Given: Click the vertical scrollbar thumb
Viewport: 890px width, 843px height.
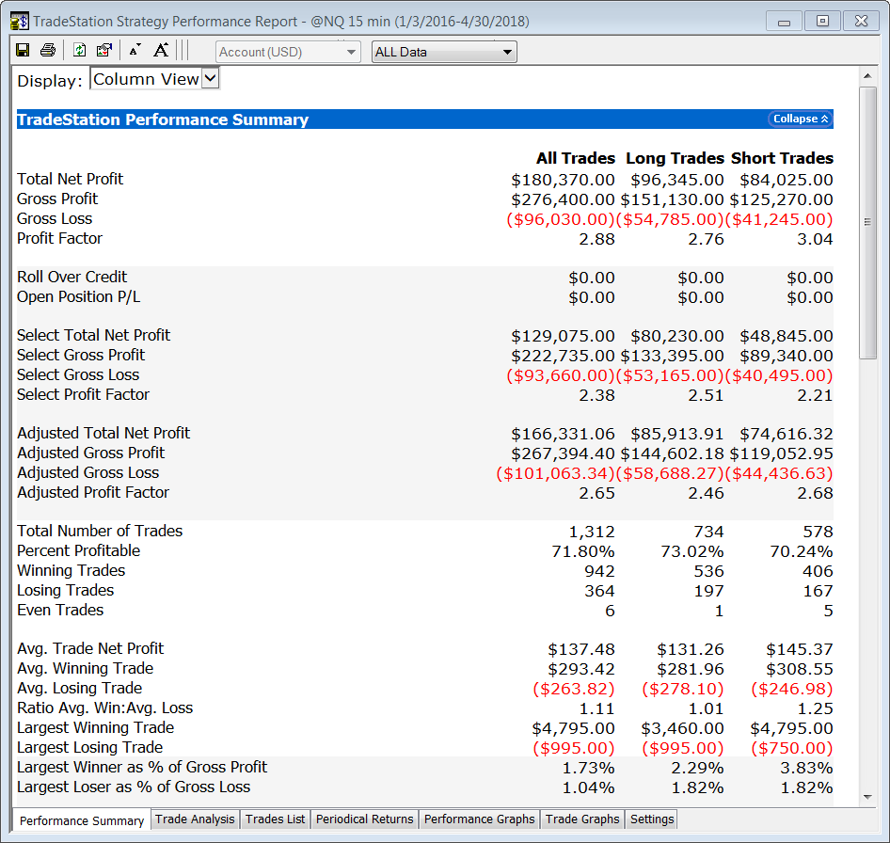Looking at the screenshot, I should pyautogui.click(x=867, y=223).
